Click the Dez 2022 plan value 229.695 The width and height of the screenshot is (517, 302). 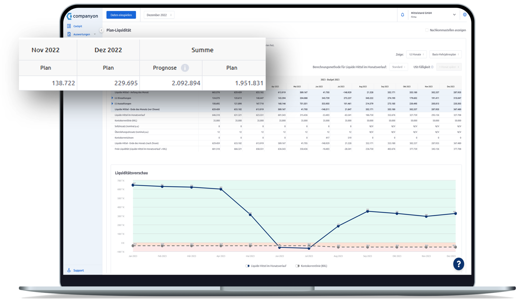(126, 83)
